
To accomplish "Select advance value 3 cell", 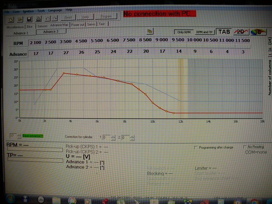I will 243,52.
